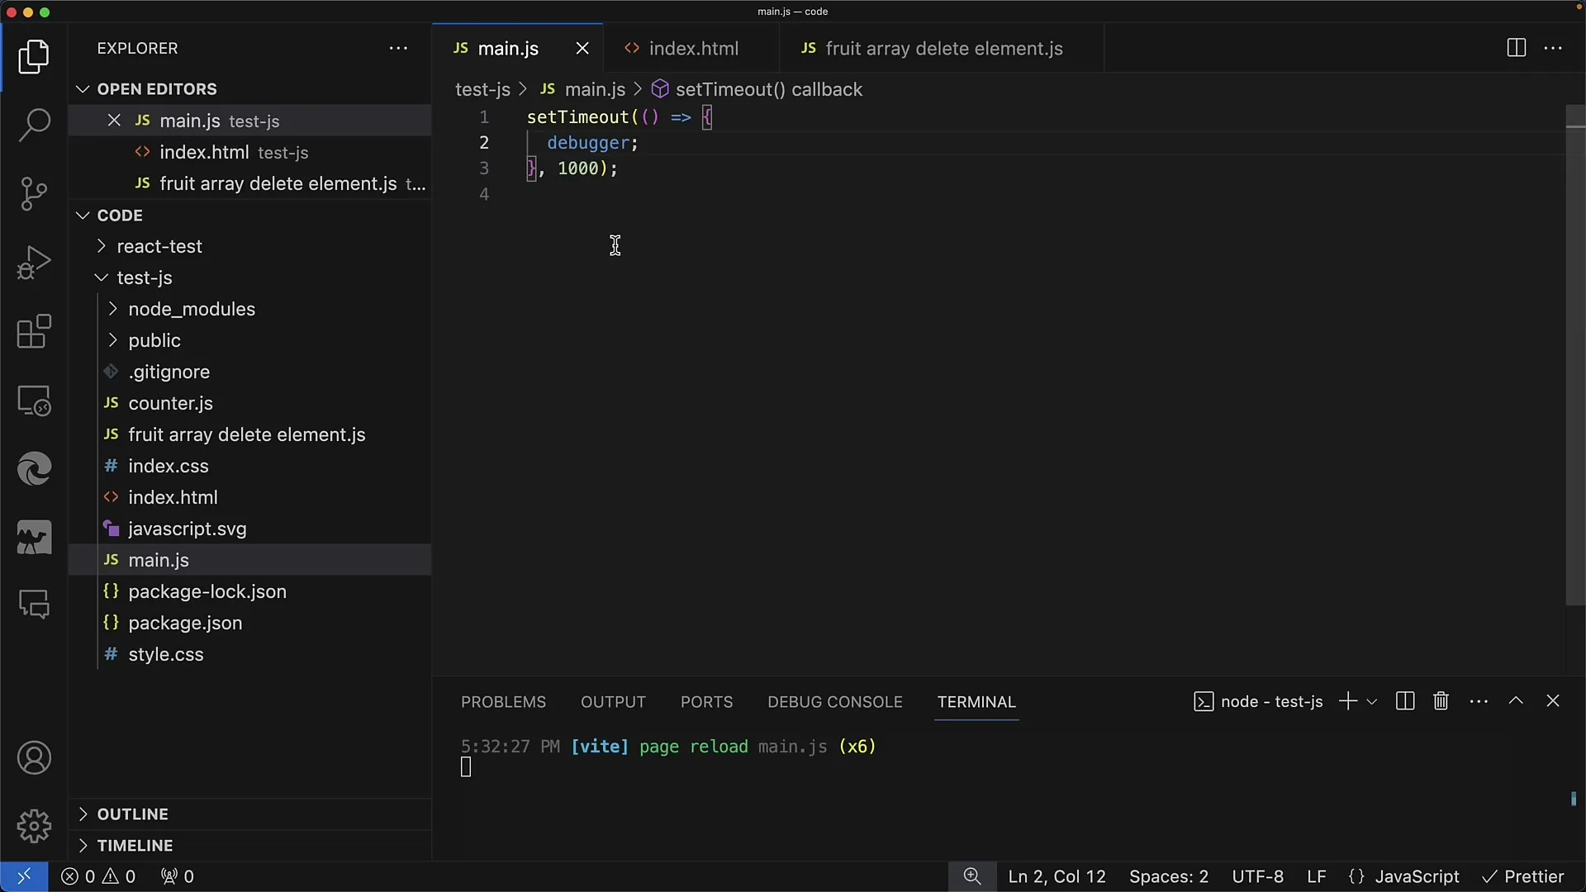Click the Source Control icon in sidebar
Image resolution: width=1586 pixels, height=892 pixels.
34,192
